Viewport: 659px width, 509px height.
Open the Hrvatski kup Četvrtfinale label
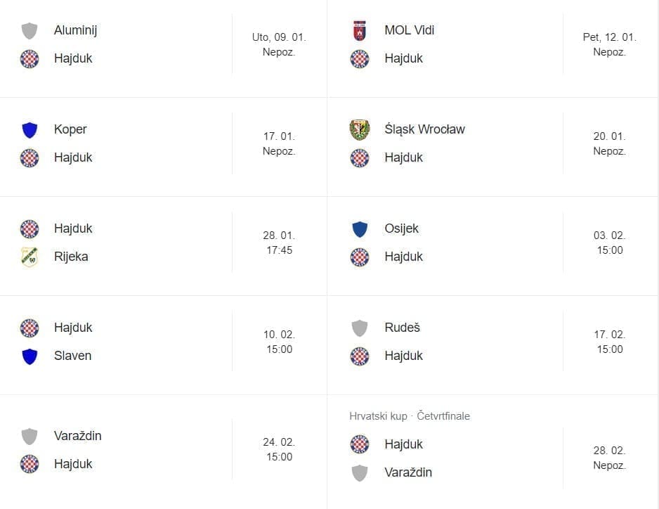click(410, 416)
